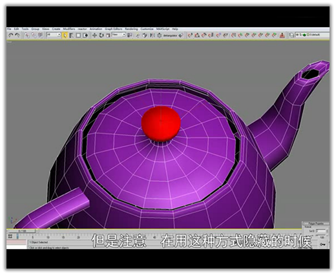
Task: Click the highlighted Select Object arrow tool
Action: tap(65, 36)
